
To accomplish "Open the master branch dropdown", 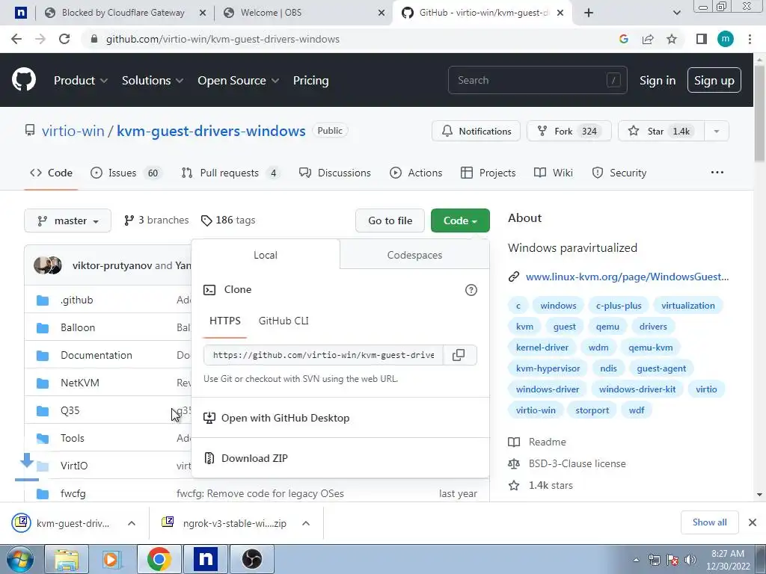I will tap(67, 220).
